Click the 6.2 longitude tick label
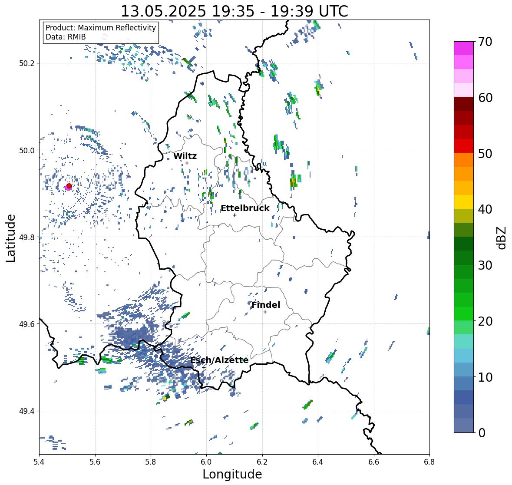 pyautogui.click(x=262, y=462)
